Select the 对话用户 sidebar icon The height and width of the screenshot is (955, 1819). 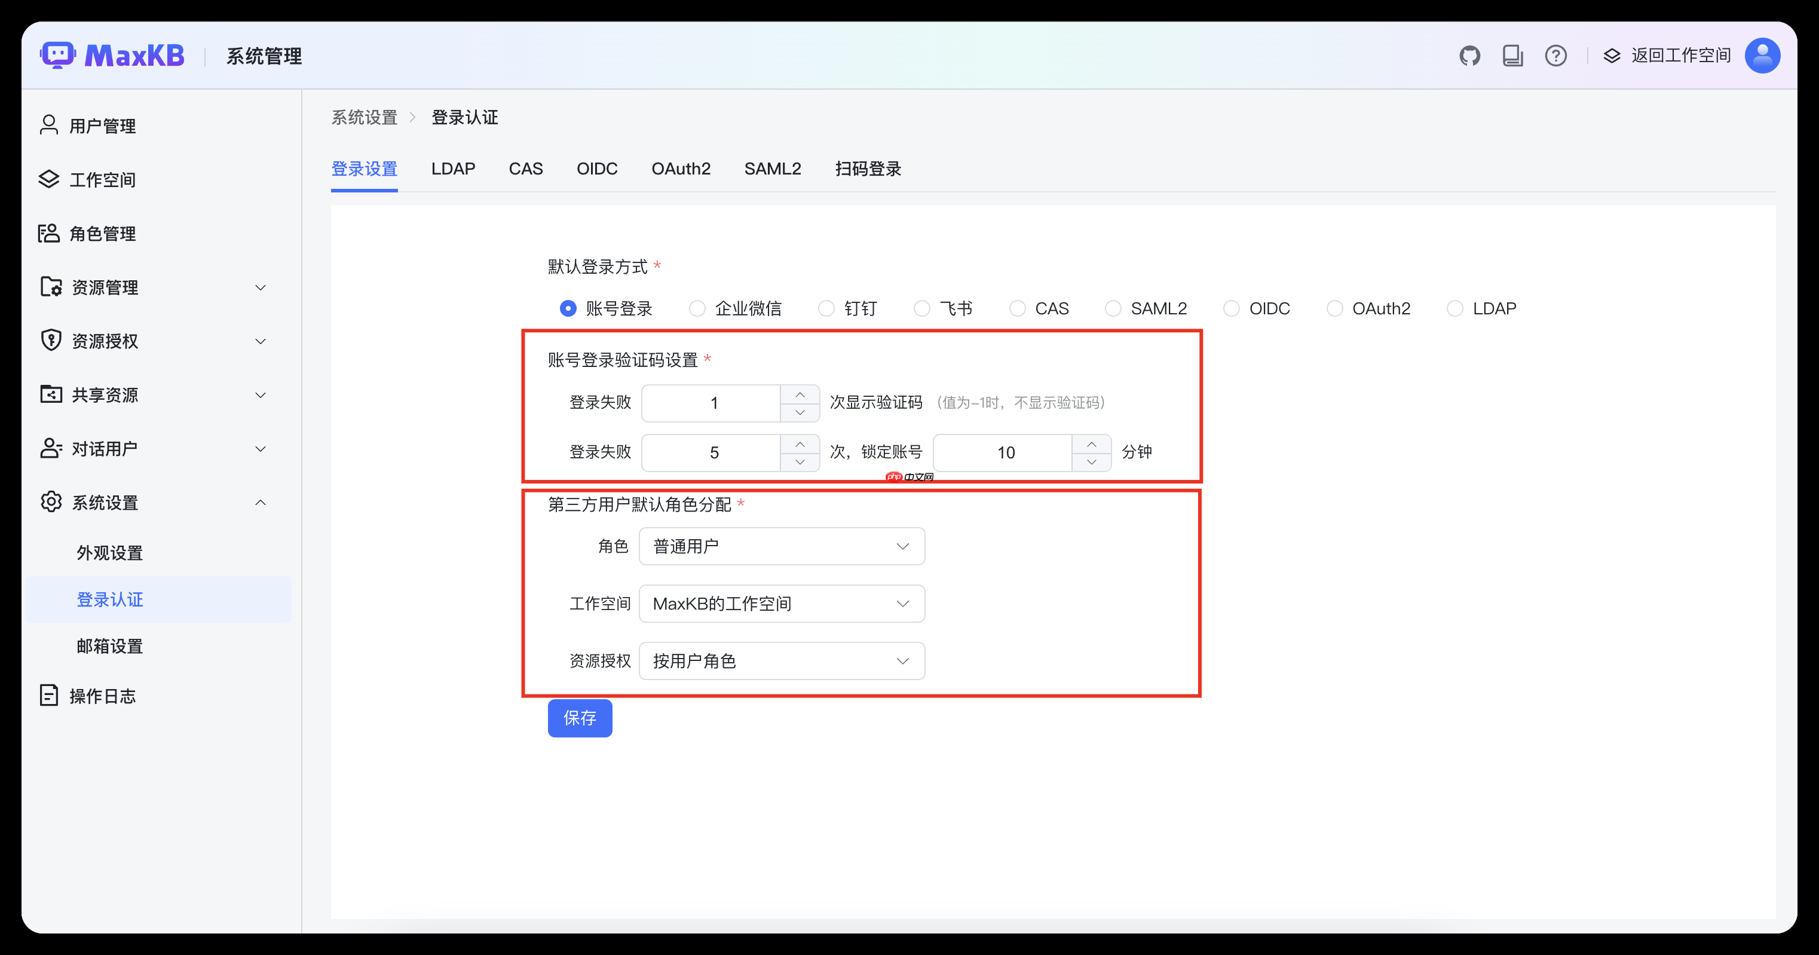coord(50,448)
